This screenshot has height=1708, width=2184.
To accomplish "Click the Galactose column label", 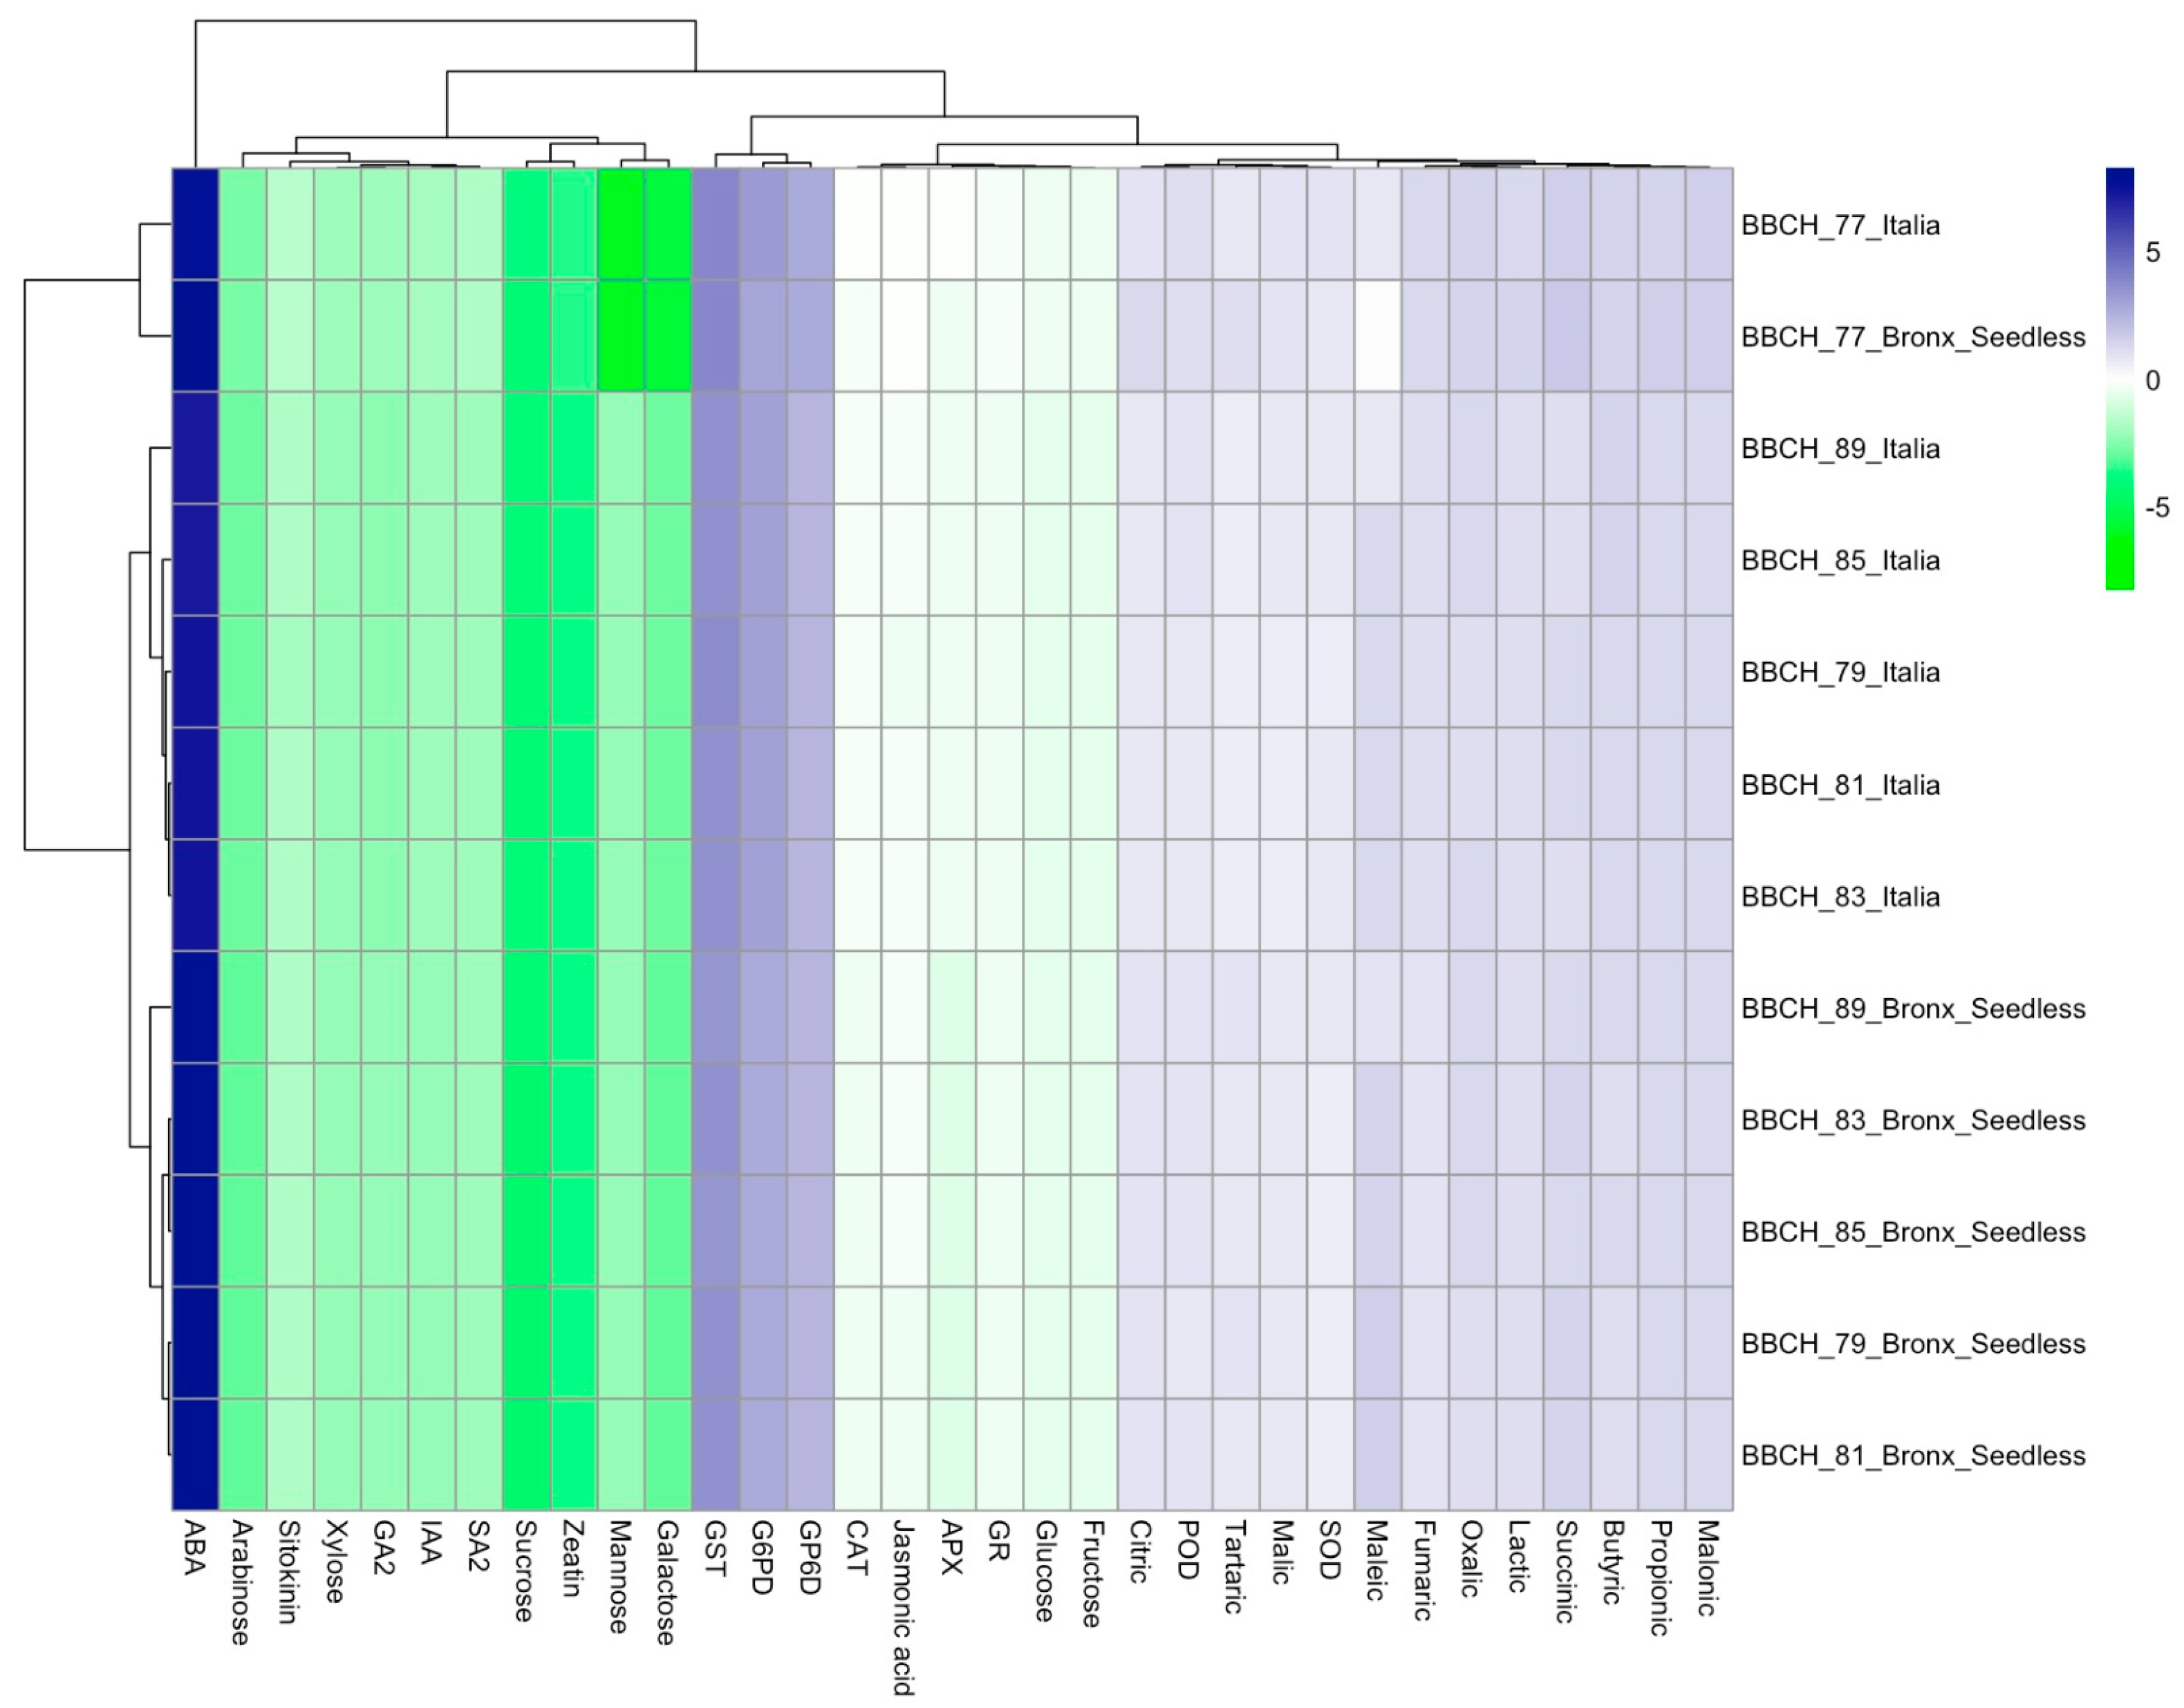I will click(x=668, y=1582).
